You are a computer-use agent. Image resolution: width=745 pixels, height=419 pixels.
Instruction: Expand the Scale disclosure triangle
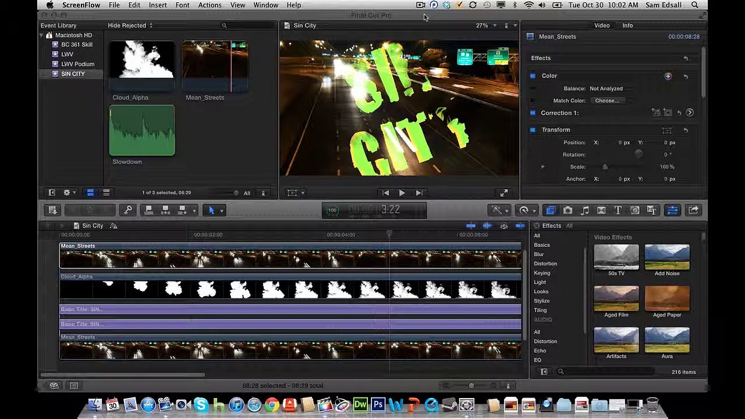point(542,167)
